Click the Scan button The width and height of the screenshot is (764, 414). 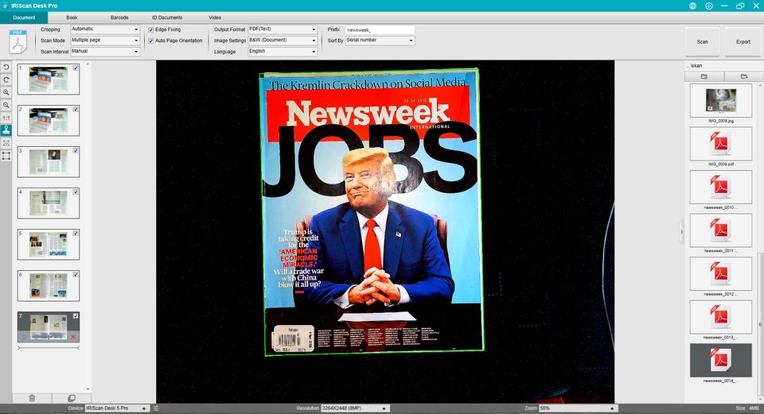coord(702,42)
